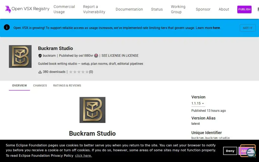The image size is (259, 162).
Task: Open the Working Group nav link
Action: (x=178, y=9)
